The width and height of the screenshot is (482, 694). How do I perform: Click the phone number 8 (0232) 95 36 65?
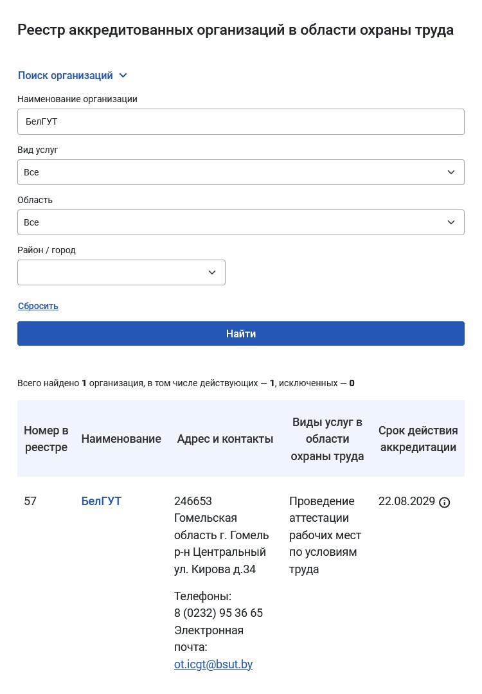(219, 613)
